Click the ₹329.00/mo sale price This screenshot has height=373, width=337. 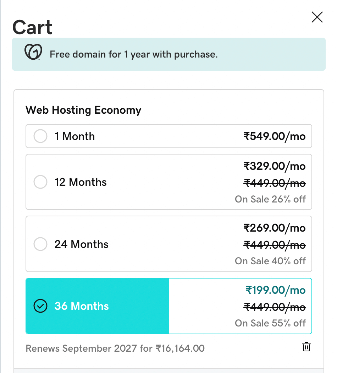tap(274, 166)
